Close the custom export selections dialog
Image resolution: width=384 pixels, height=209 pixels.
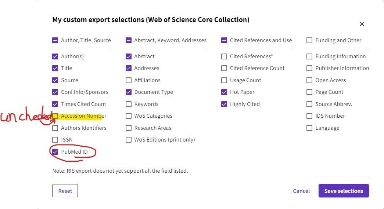362,24
